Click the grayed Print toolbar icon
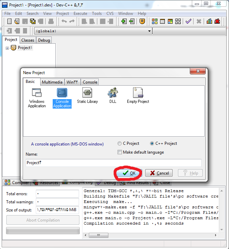The image size is (229, 249). (x=51, y=21)
